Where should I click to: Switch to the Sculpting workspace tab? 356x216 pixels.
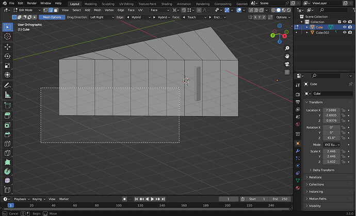[108, 4]
